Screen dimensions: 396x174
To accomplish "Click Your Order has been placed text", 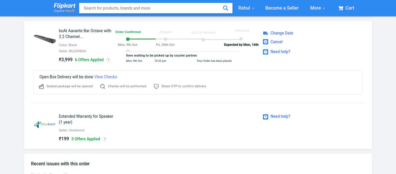I will point(214,61).
